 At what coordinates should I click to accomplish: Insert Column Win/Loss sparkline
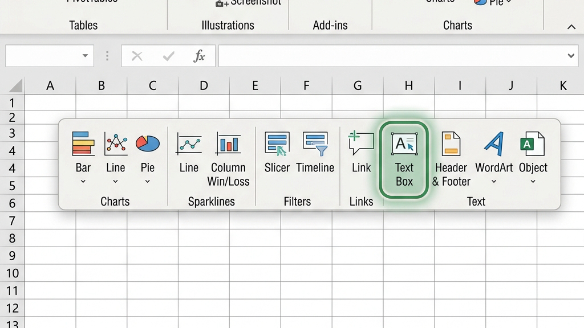[228, 144]
